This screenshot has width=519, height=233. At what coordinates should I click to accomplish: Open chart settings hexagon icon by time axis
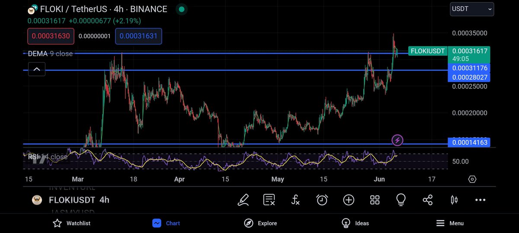(x=472, y=179)
